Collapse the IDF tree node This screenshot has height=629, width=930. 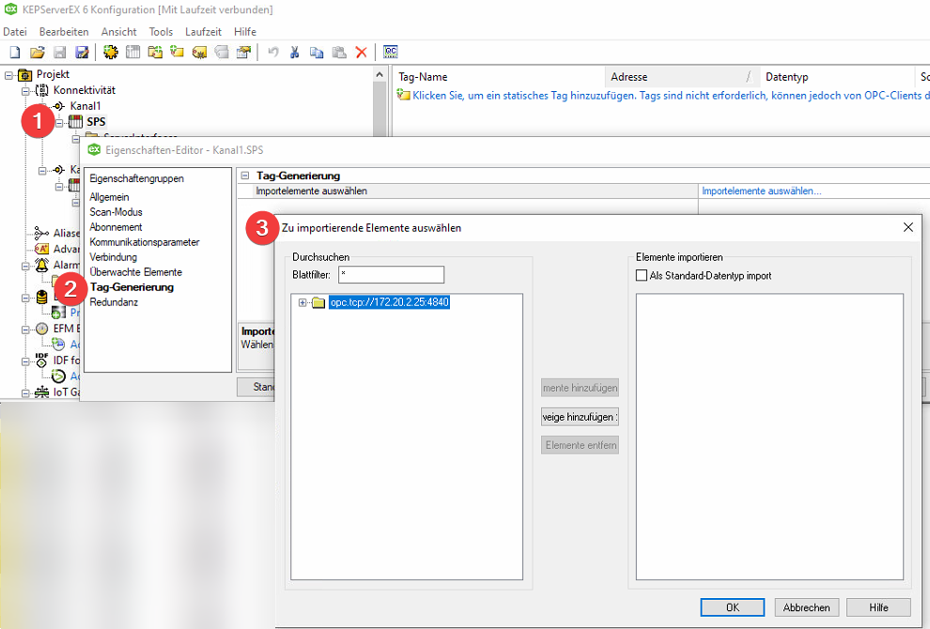[x=25, y=361]
